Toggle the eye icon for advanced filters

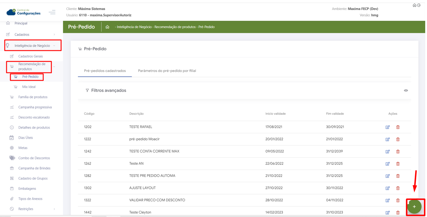[x=406, y=91]
